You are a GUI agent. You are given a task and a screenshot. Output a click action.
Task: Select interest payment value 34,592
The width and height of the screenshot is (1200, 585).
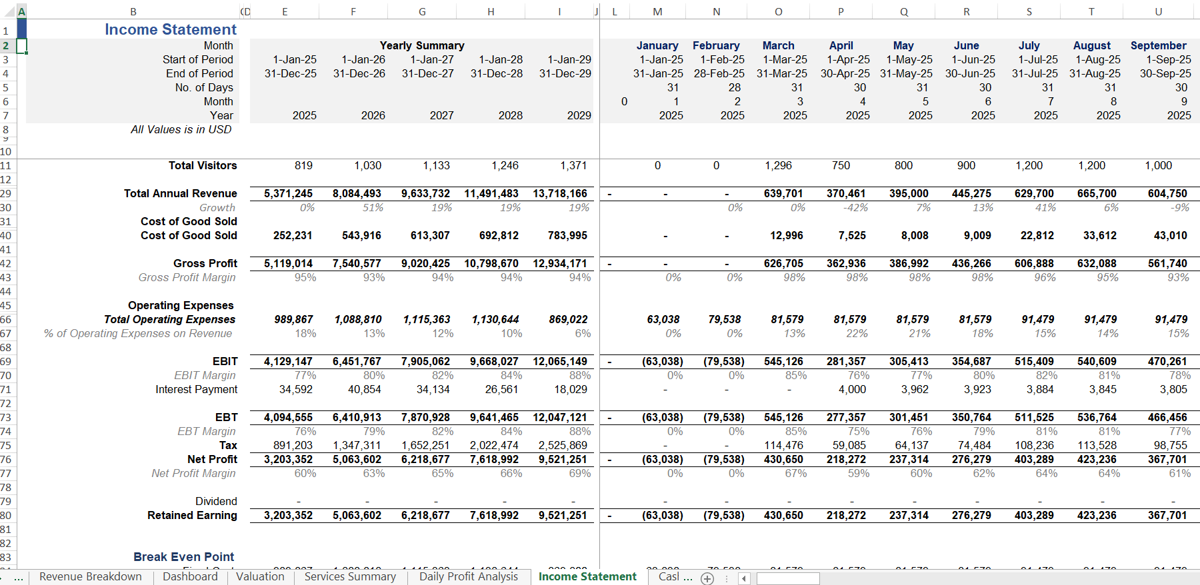[295, 389]
